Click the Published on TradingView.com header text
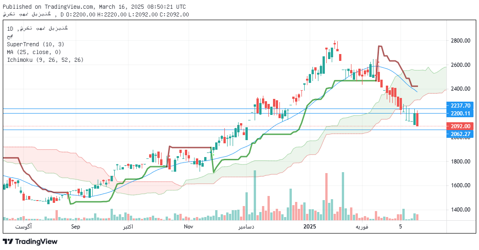The height and width of the screenshot is (250, 479). point(94,7)
